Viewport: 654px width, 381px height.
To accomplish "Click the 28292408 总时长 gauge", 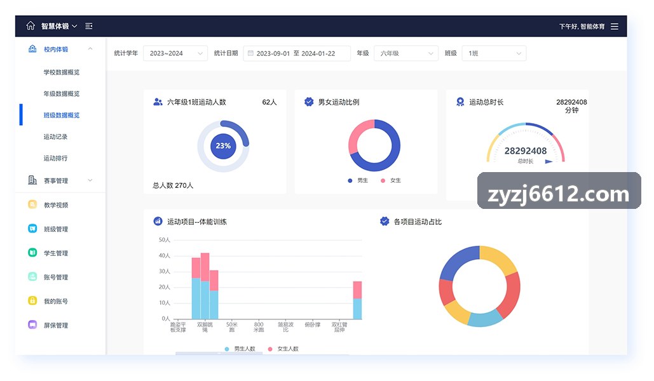I will 526,144.
